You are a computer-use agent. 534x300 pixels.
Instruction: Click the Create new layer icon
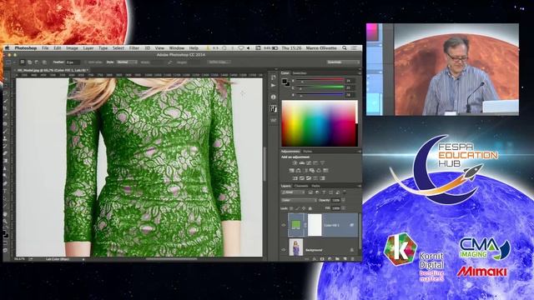[345, 259]
